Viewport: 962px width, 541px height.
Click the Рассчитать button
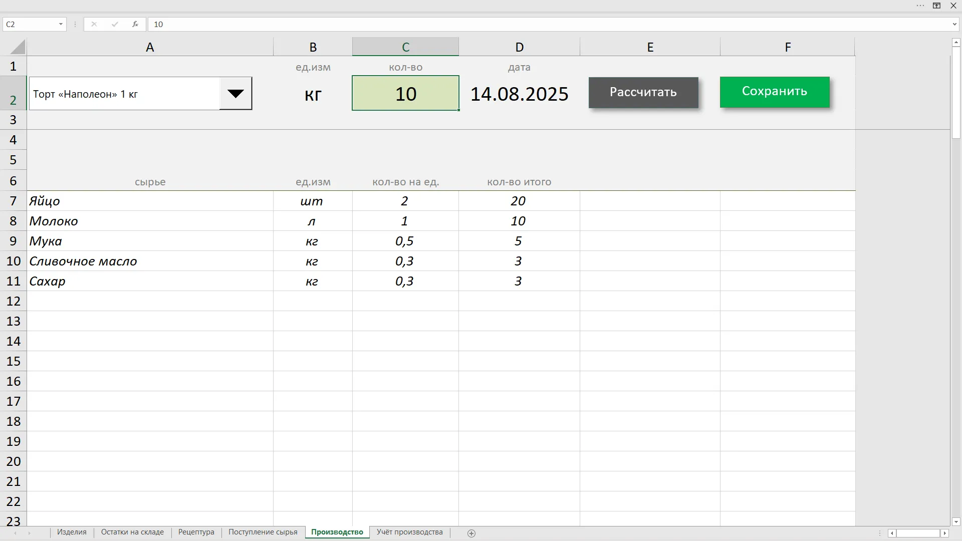643,92
